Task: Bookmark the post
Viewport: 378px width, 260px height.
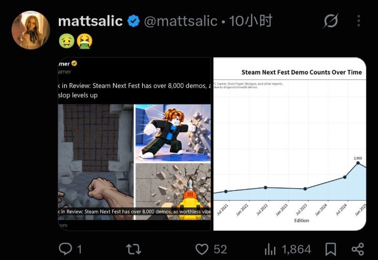Action: pos(331,249)
